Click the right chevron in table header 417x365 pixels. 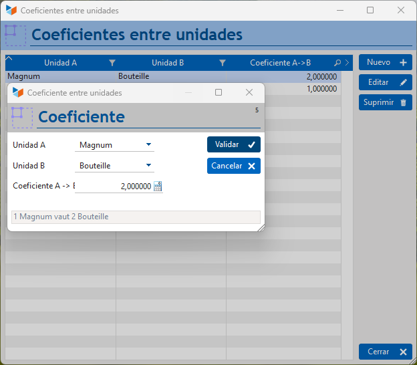pyautogui.click(x=347, y=63)
